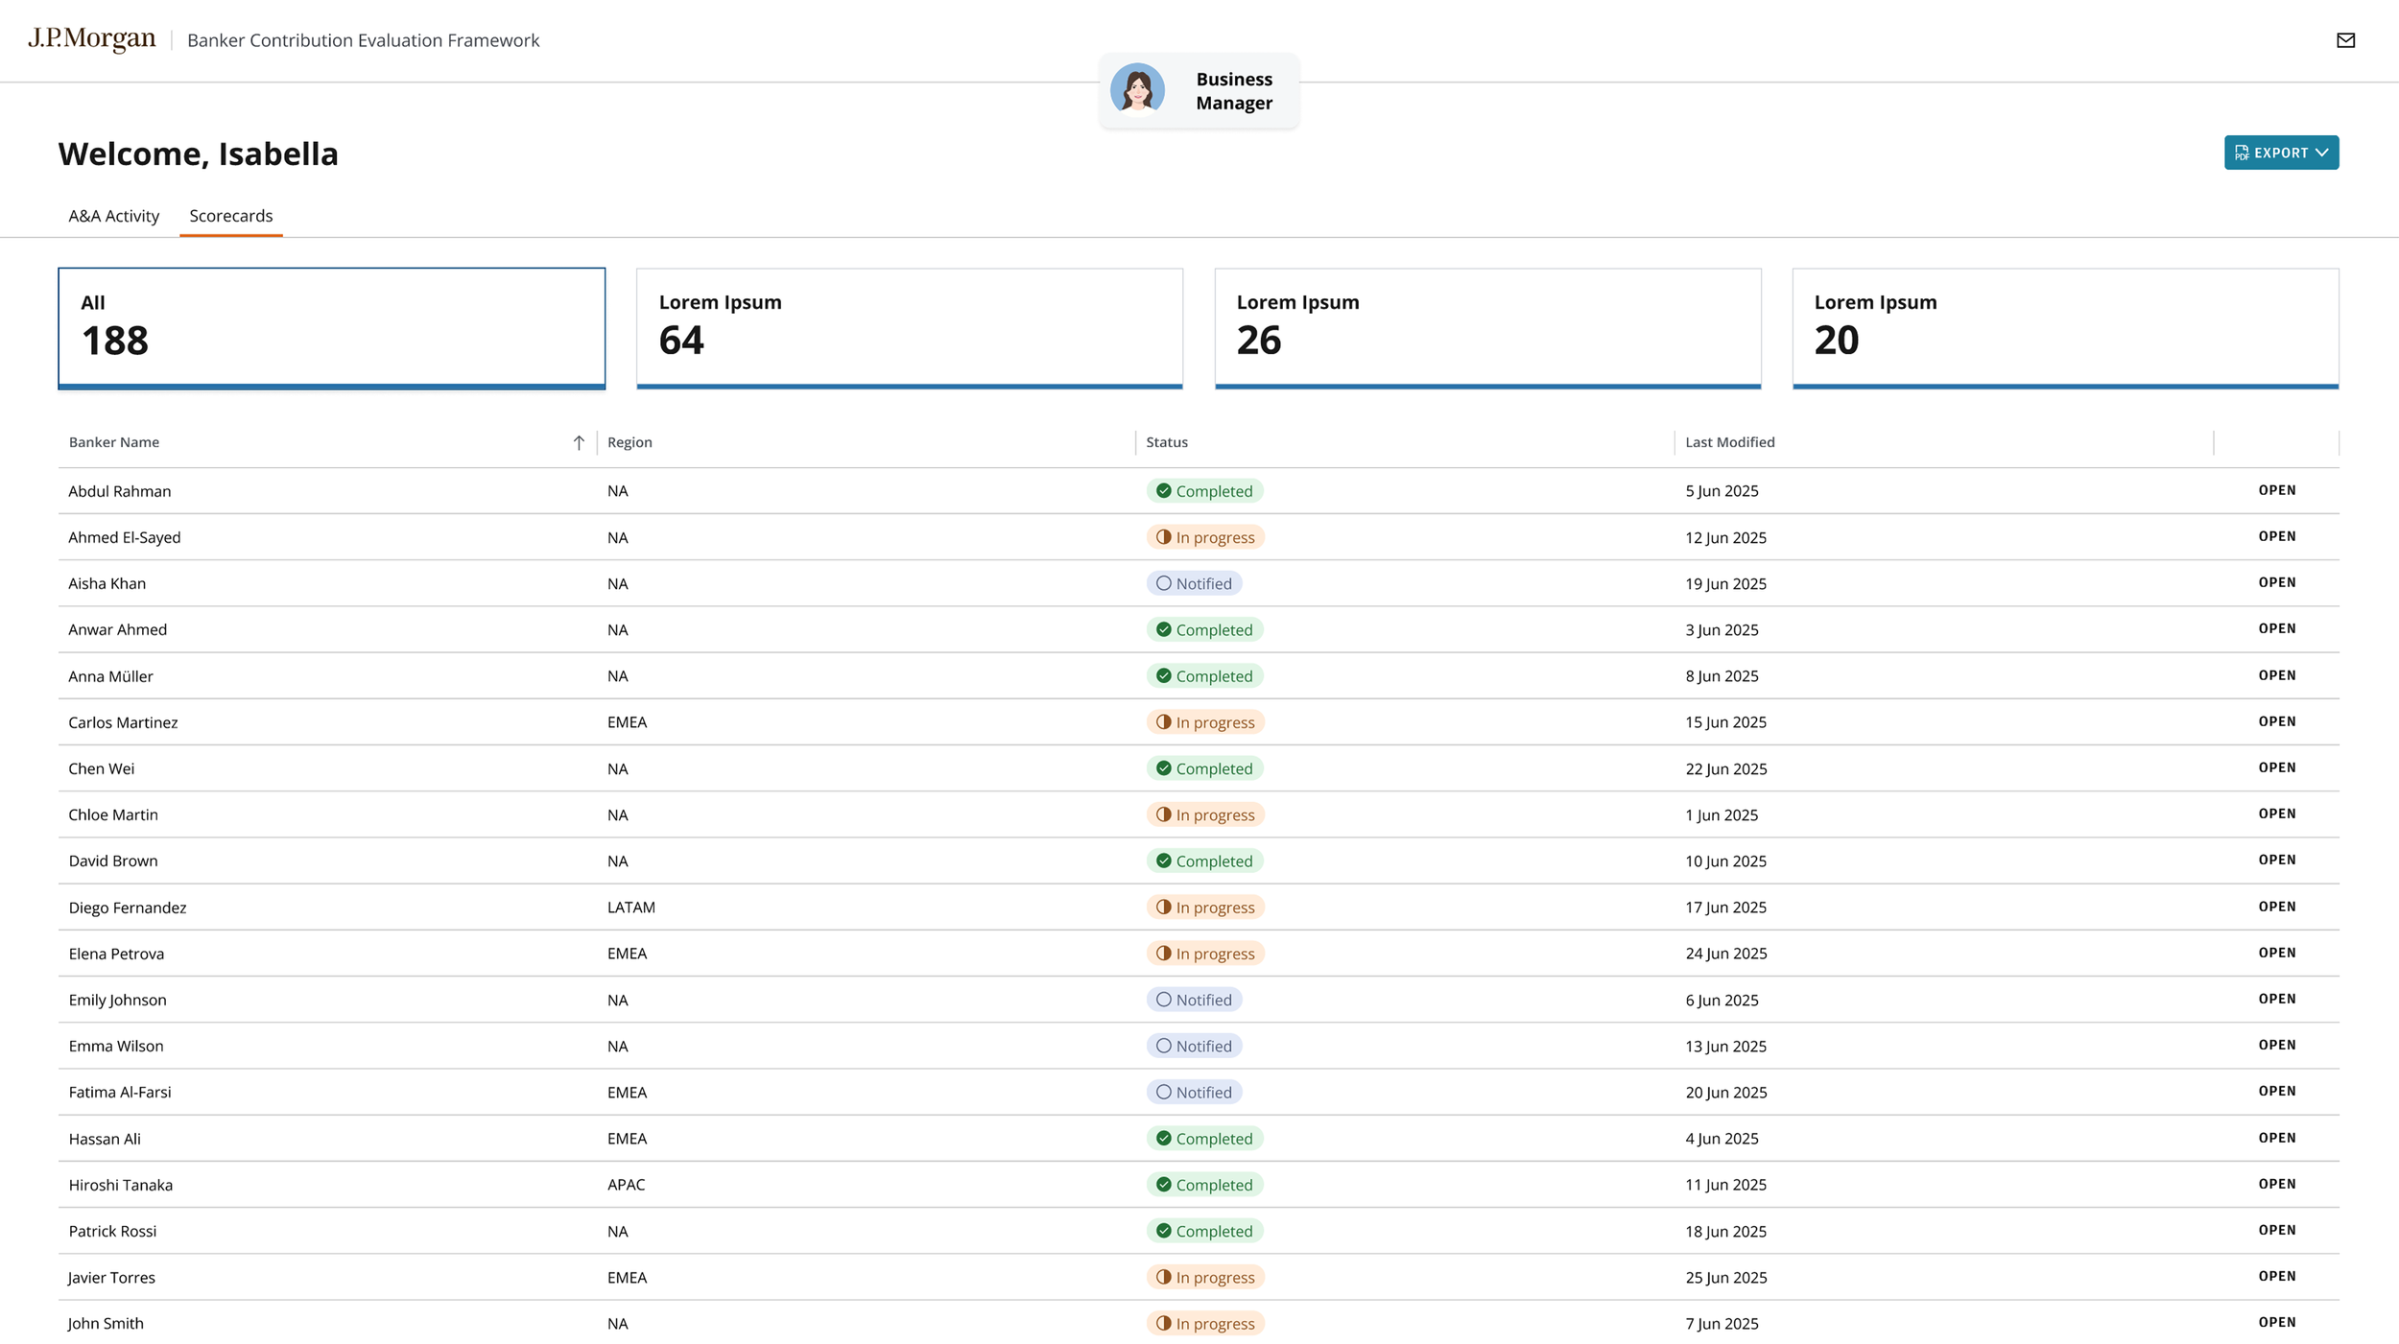This screenshot has width=2399, height=1344.
Task: Click Anwar Ahmed's Completed badge
Action: click(1204, 629)
